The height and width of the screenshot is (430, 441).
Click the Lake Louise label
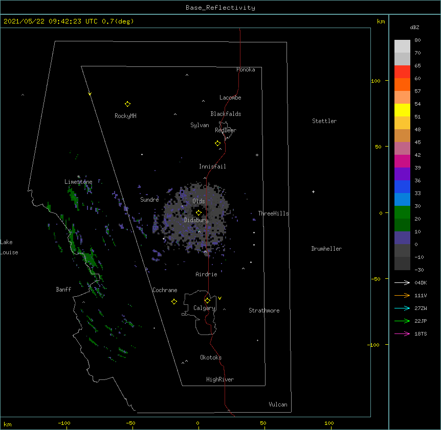point(9,247)
